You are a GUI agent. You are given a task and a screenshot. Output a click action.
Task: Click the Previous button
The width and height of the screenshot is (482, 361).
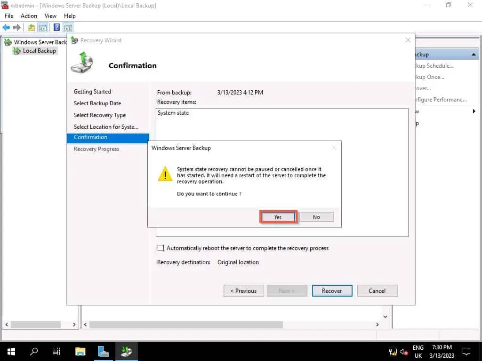coord(243,290)
